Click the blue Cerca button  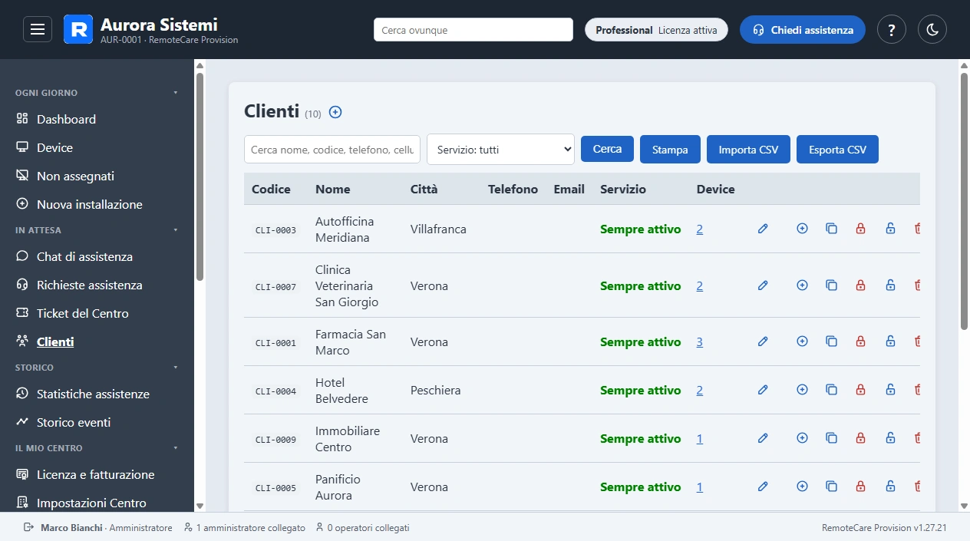tap(607, 149)
